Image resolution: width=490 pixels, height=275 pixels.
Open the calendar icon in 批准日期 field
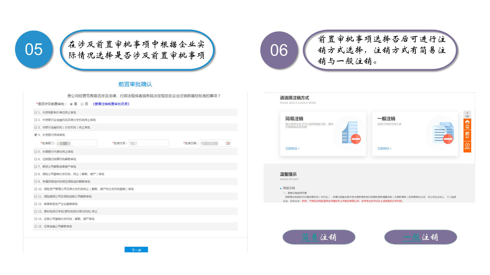pos(228,143)
